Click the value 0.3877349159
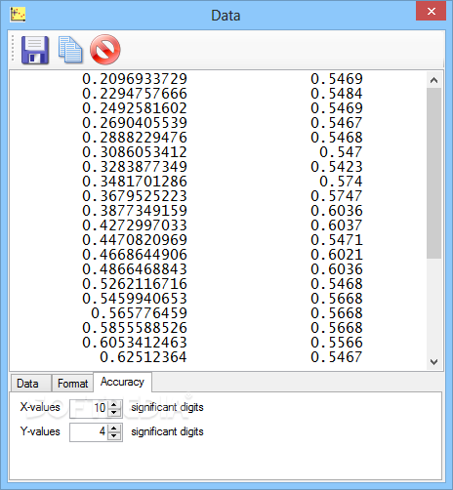This screenshot has height=490, width=453. [135, 211]
